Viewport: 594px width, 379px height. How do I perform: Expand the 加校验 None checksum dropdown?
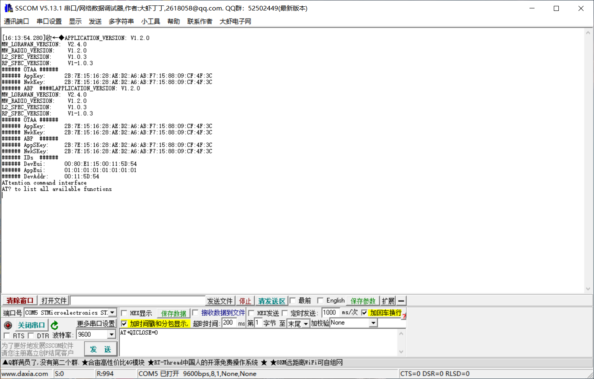[373, 323]
